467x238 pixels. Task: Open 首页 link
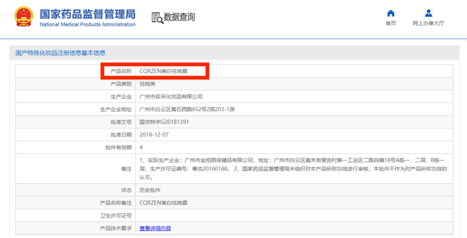390,23
